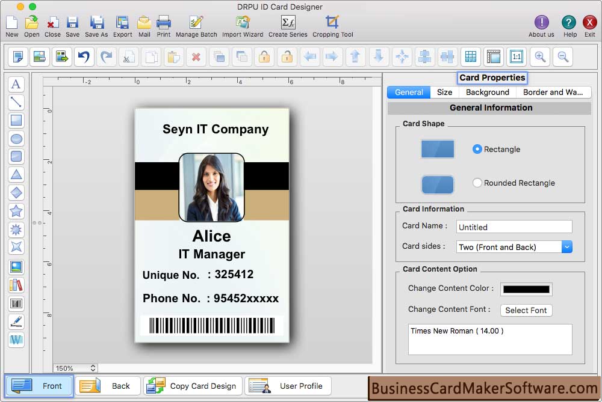602x402 pixels.
Task: Select the image library books icon
Action: pyautogui.click(x=16, y=285)
